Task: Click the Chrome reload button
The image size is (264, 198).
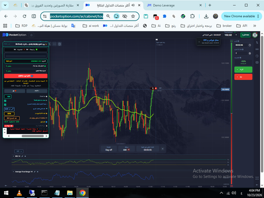Action: pos(24,16)
